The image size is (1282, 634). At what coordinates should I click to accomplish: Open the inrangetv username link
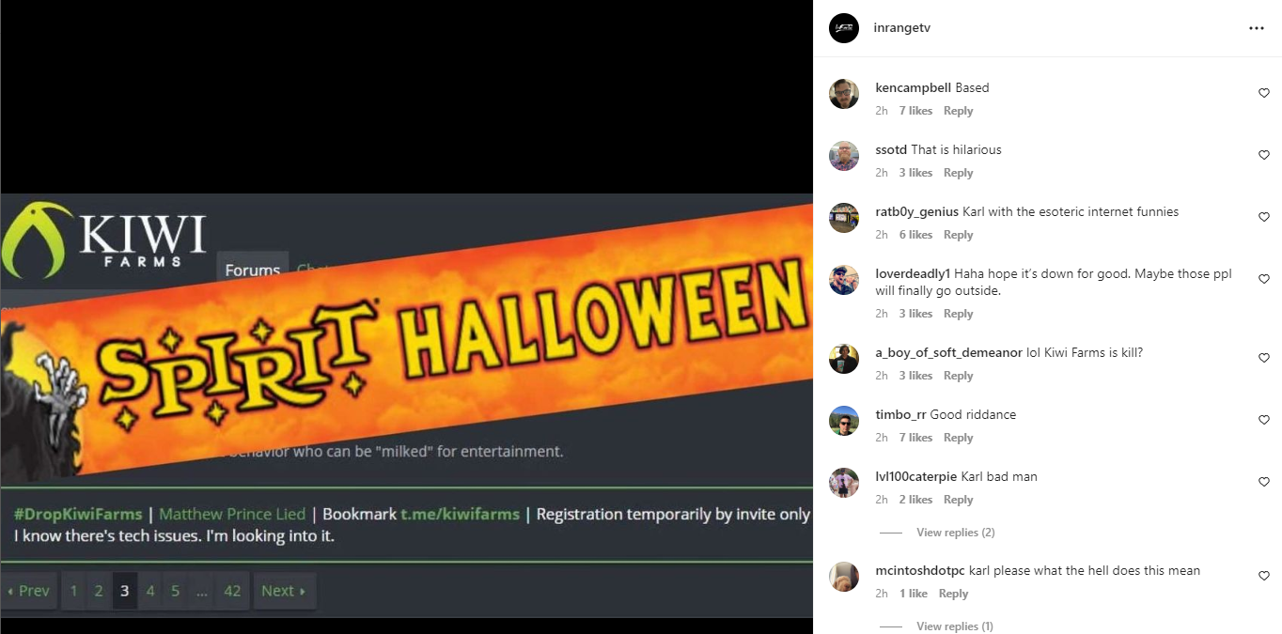coord(901,28)
